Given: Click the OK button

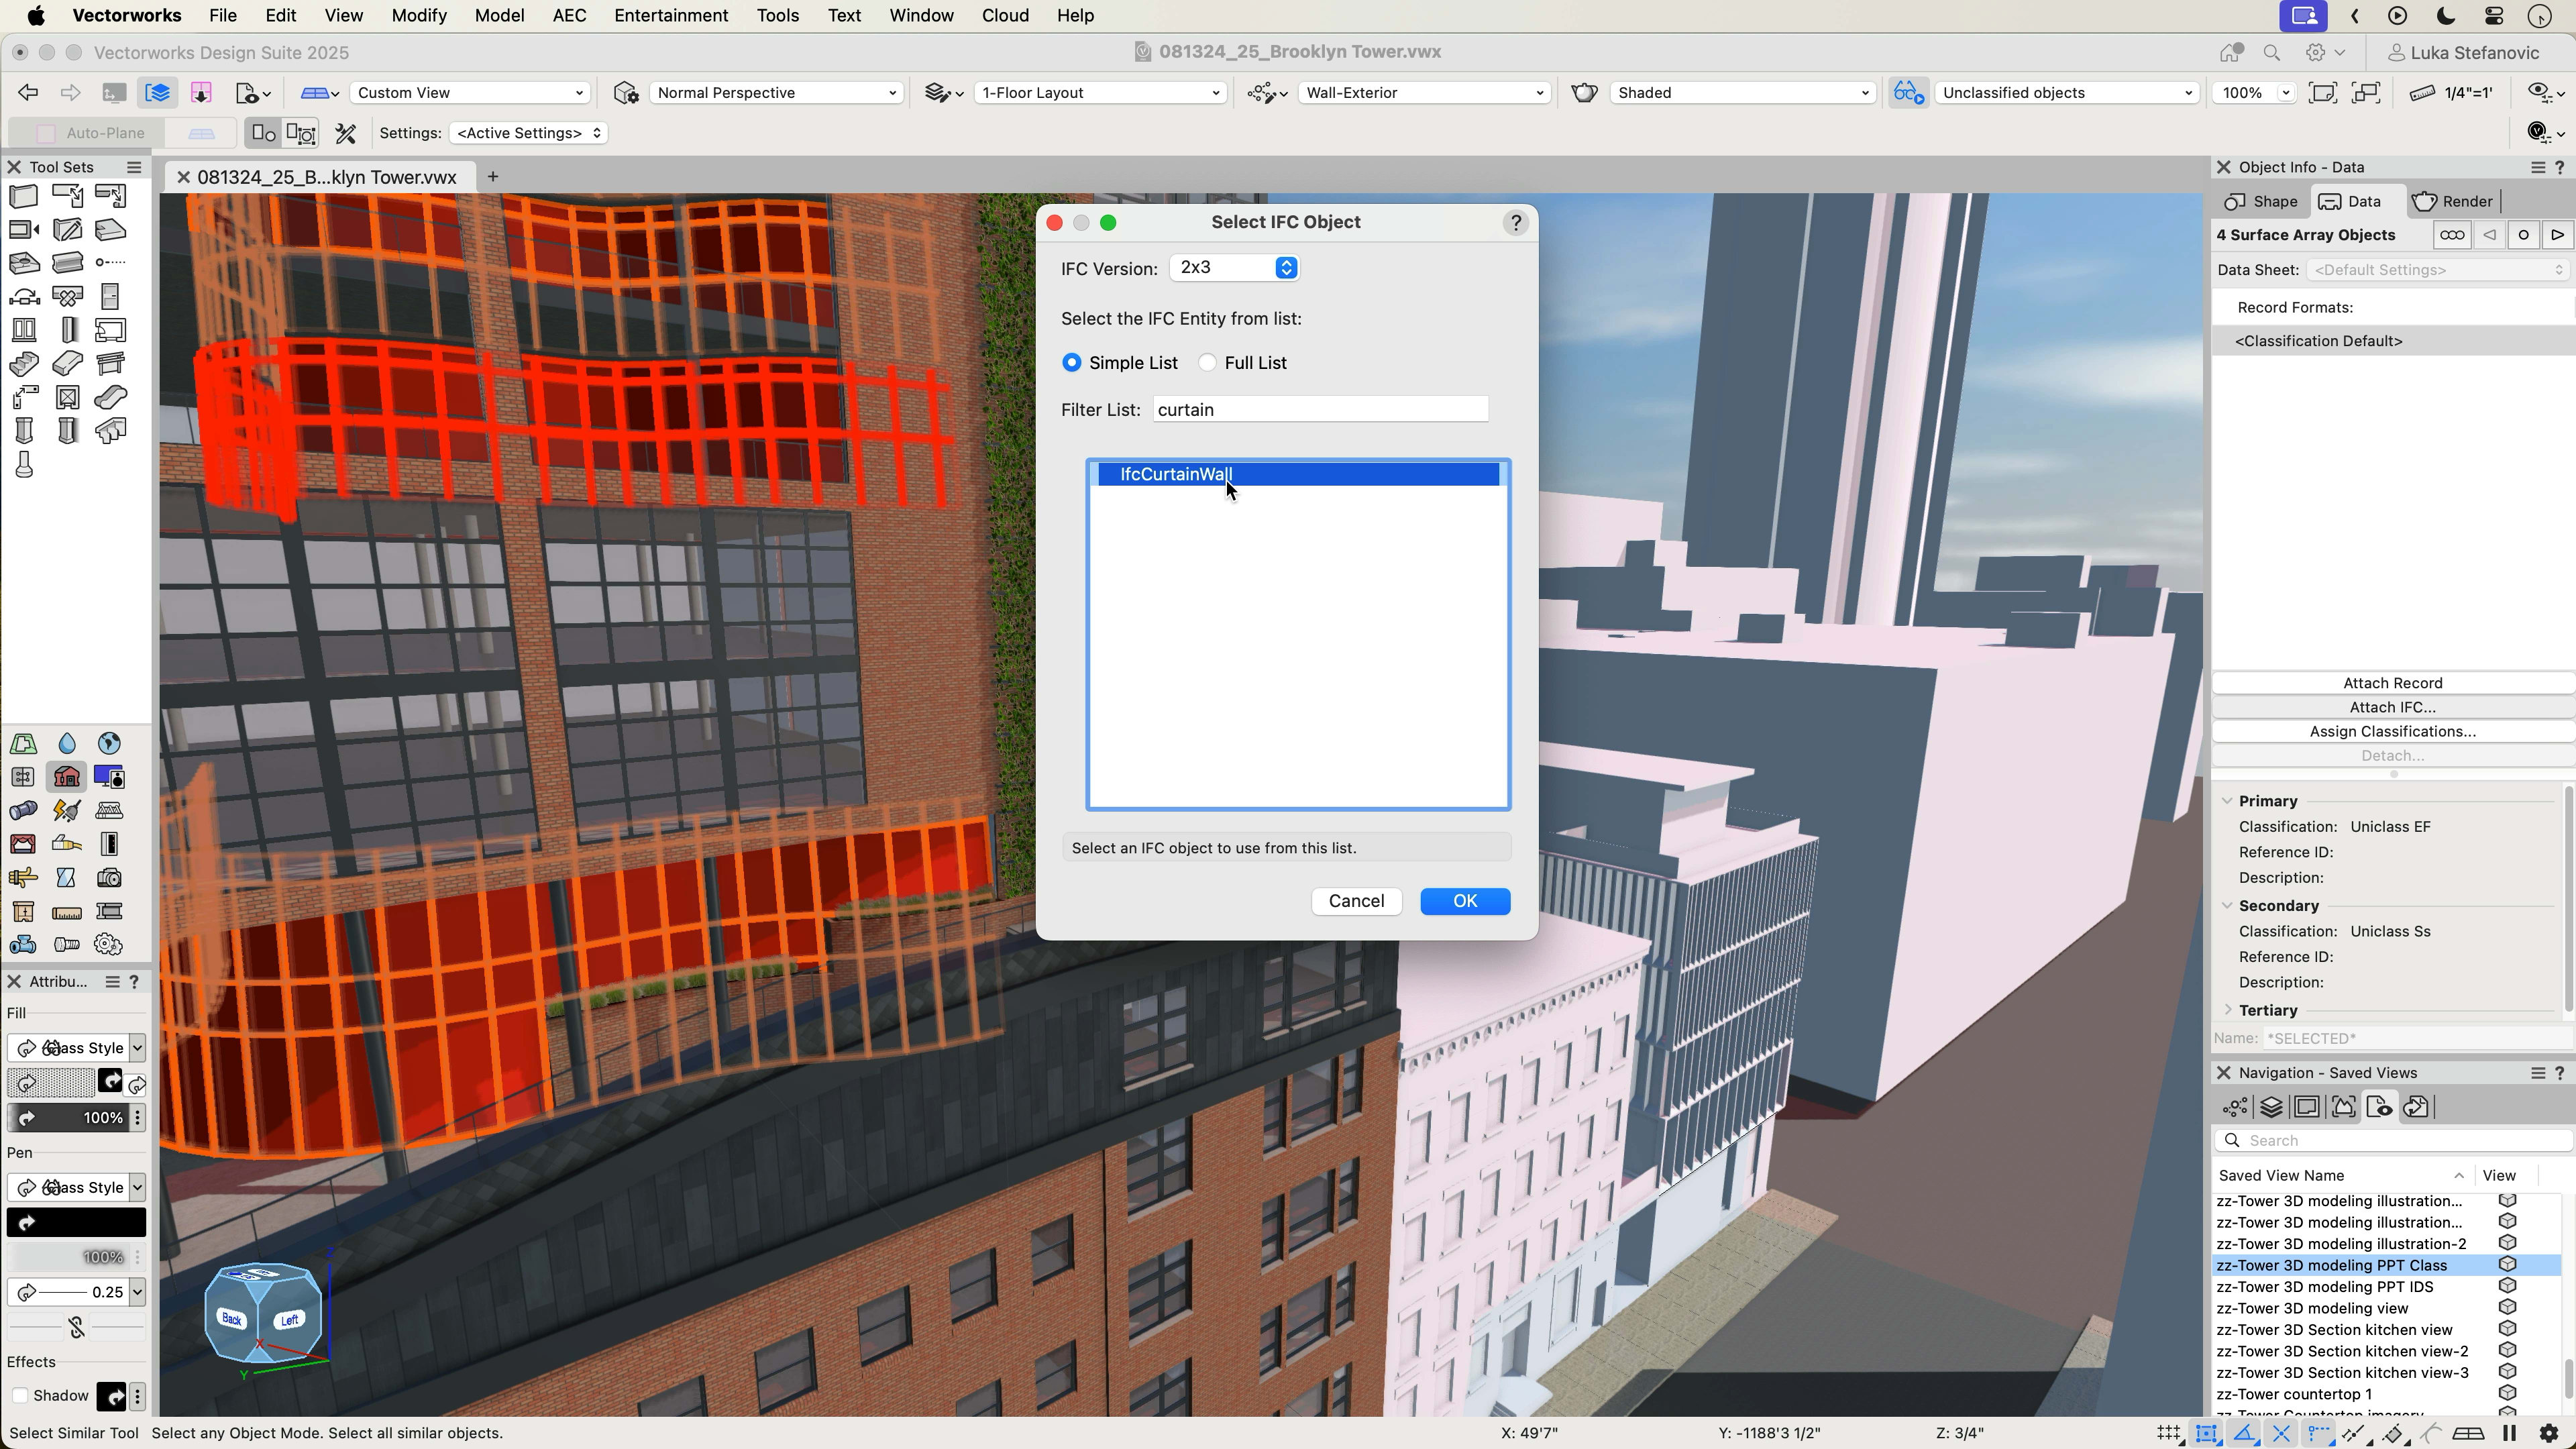Looking at the screenshot, I should pos(1464,901).
